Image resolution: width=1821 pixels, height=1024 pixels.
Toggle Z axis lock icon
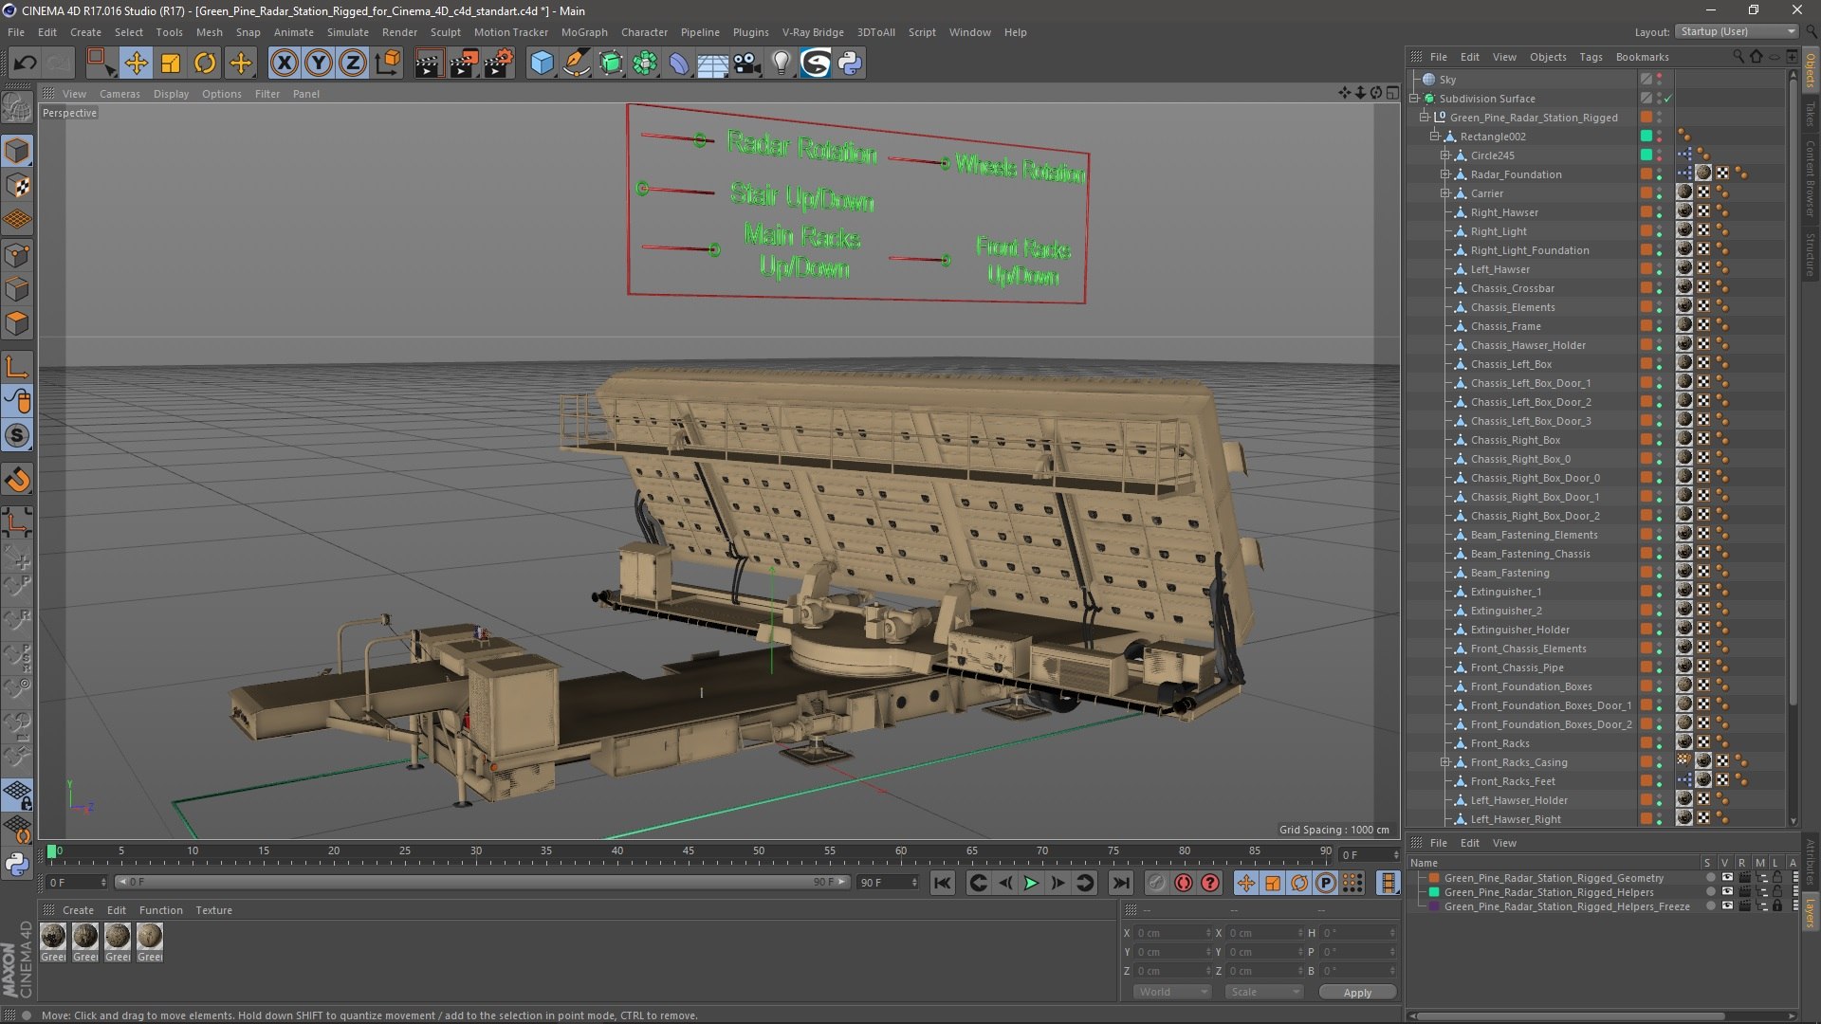coord(353,64)
